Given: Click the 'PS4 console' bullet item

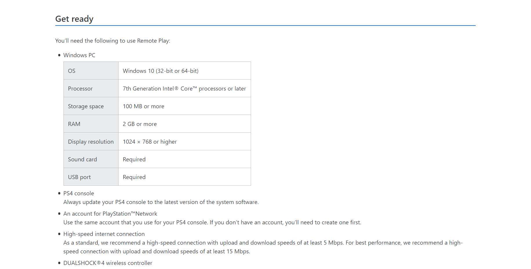Looking at the screenshot, I should tap(79, 194).
